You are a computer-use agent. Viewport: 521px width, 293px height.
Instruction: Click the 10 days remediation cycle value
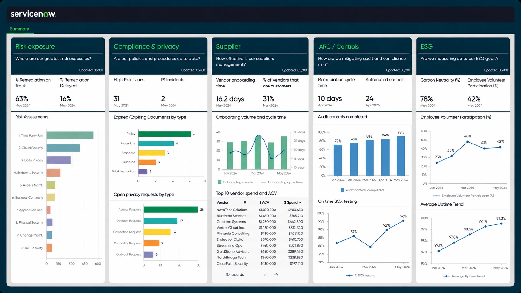[x=330, y=98]
